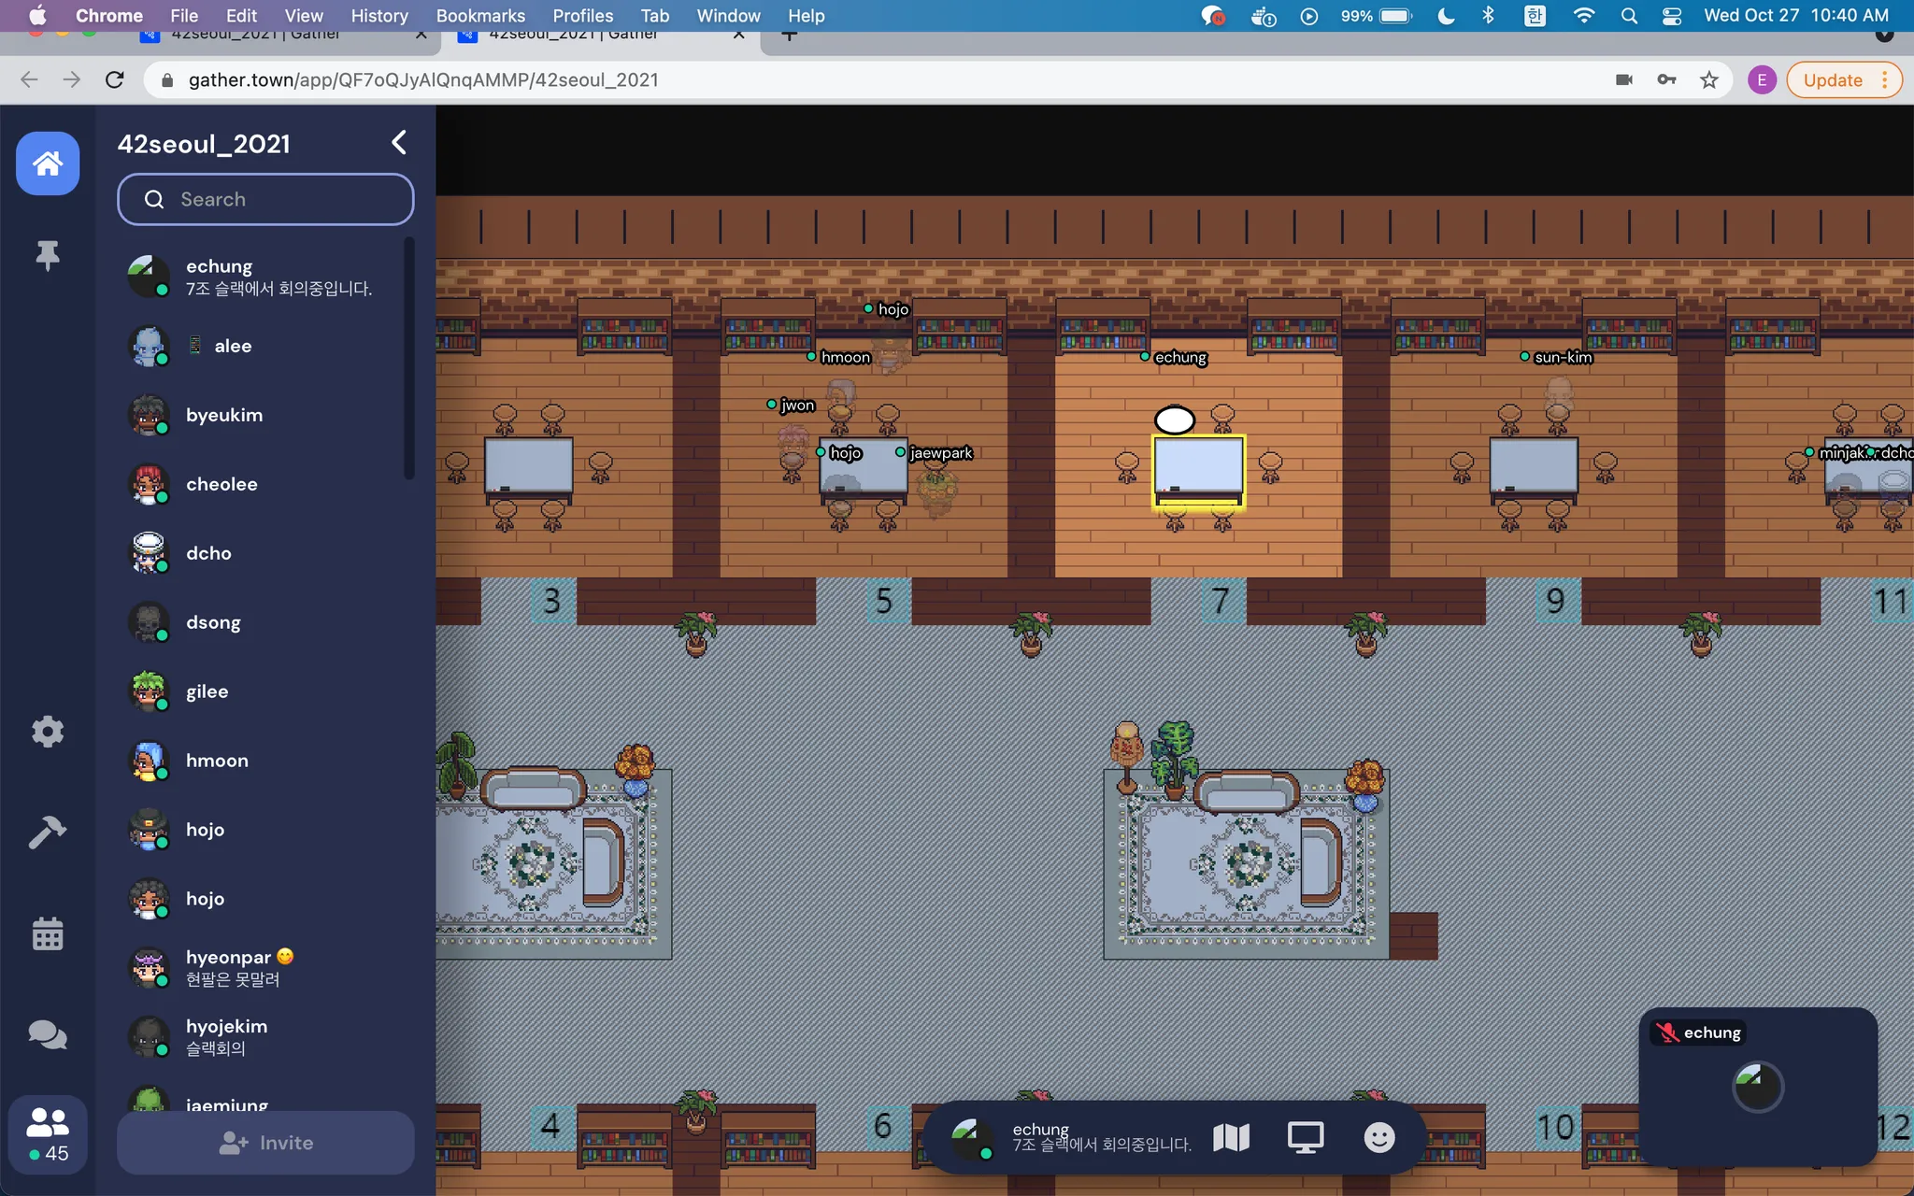Screen dimensions: 1914x1196
Task: Toggle macOS Do Not Disturb moon
Action: click(x=1446, y=16)
